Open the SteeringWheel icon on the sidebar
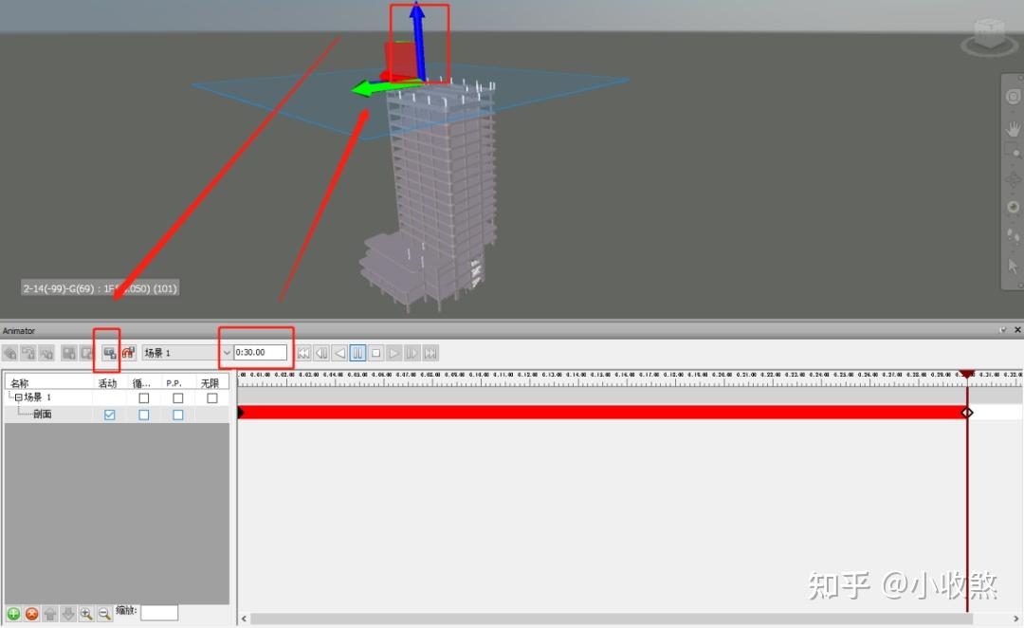1024x628 pixels. tap(1013, 95)
